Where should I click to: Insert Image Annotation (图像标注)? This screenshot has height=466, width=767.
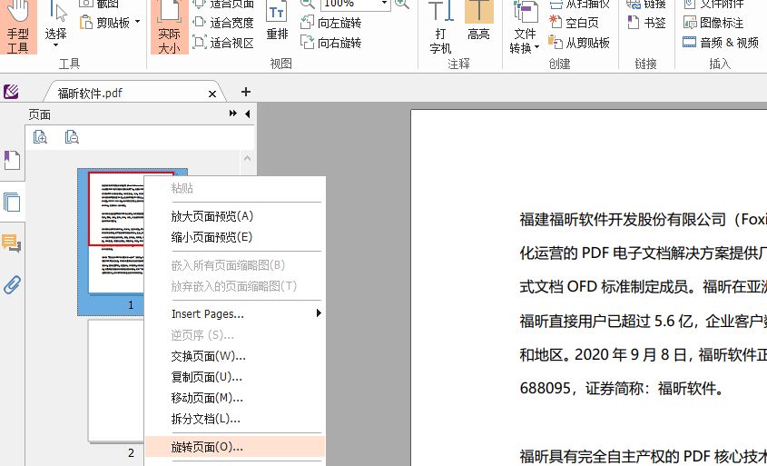pyautogui.click(x=713, y=23)
